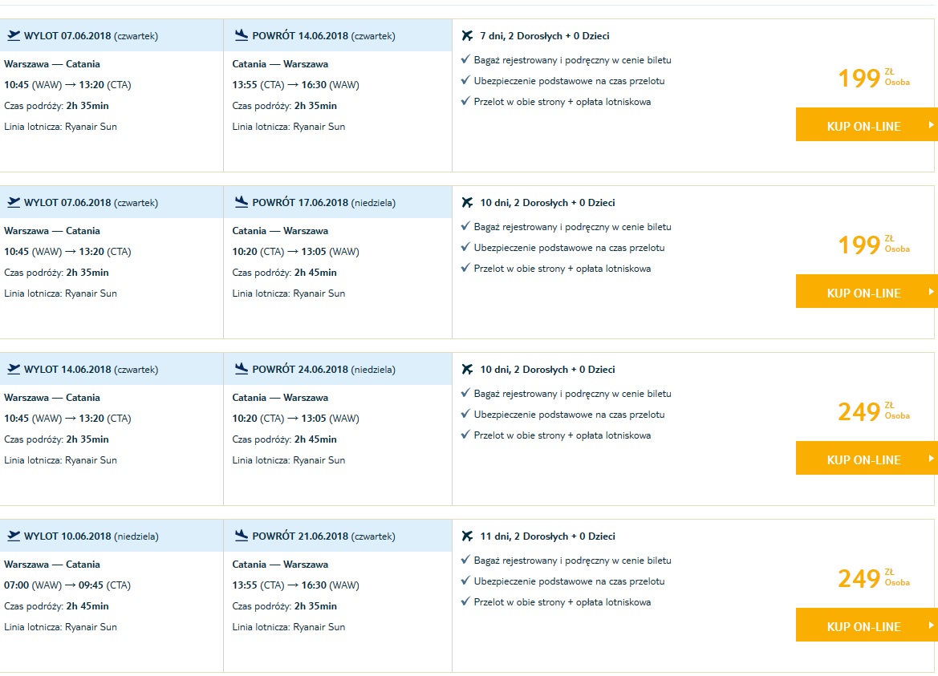Click Catania — Warszawa route under POWRÓT 21.06.2018
Viewport: 938px width, 676px height.
tap(280, 565)
